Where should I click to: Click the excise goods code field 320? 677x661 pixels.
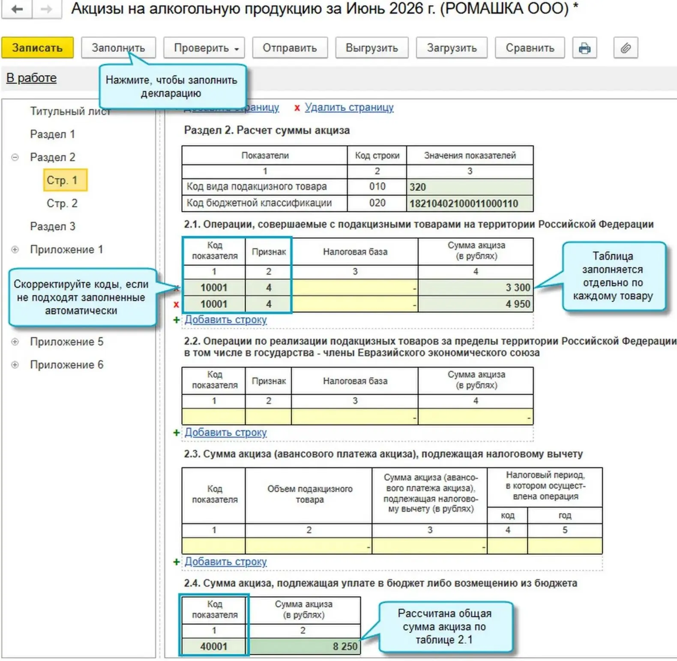470,187
